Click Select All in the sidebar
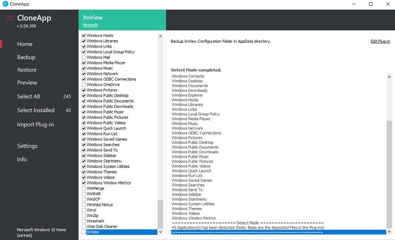The image size is (395, 240). (28, 96)
